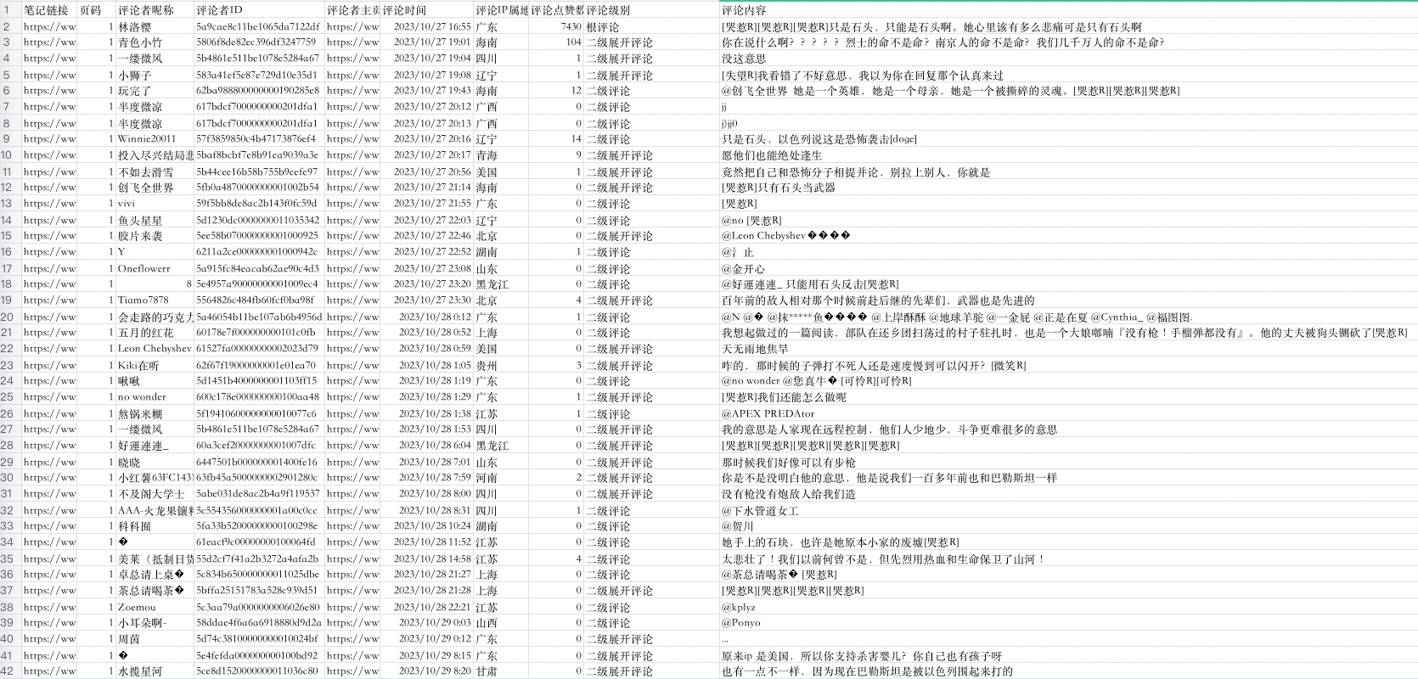Click nickname cell 小狮子
Screen dimensions: 1418x679
tap(155, 75)
